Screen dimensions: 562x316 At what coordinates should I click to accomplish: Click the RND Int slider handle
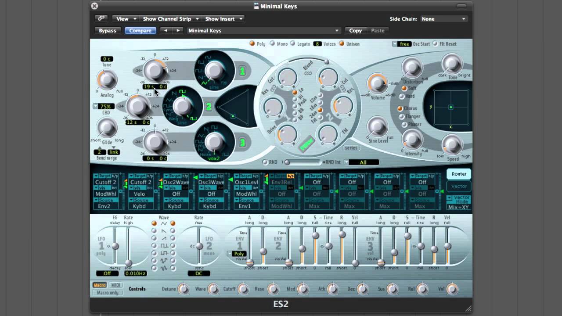(287, 162)
